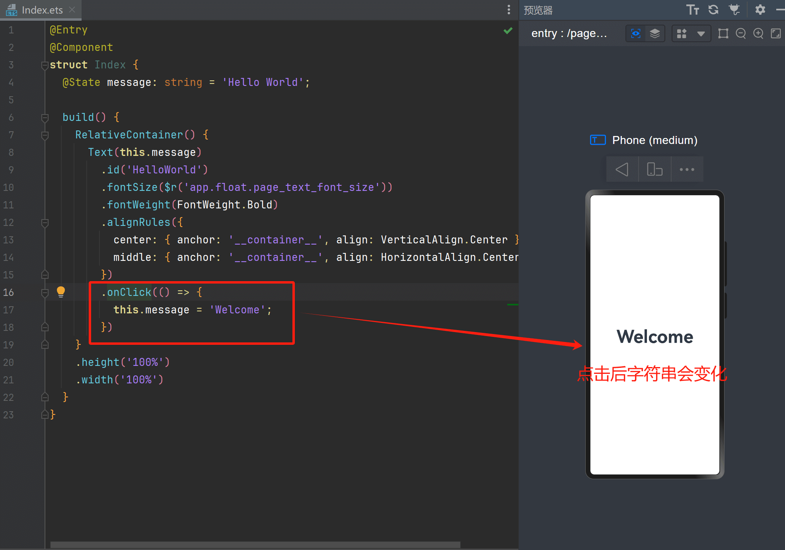Screen dimensions: 785x550
Task: Zoom out the preview
Action: click(x=740, y=33)
